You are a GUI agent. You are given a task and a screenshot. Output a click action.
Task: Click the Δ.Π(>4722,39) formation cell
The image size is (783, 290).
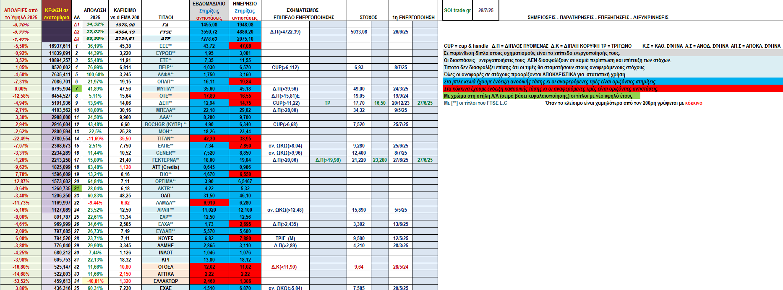285,32
